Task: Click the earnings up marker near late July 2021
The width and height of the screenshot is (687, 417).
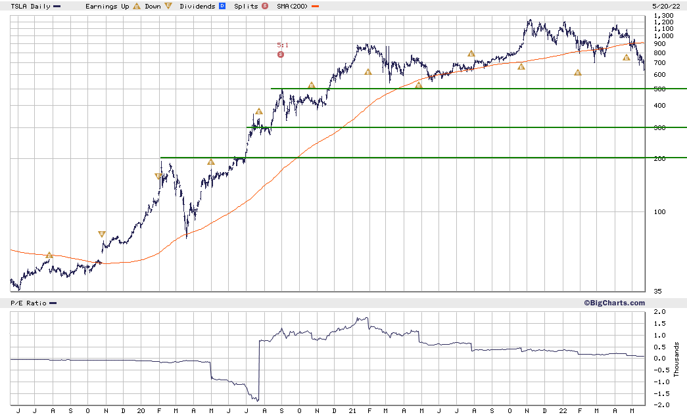Action: [471, 53]
